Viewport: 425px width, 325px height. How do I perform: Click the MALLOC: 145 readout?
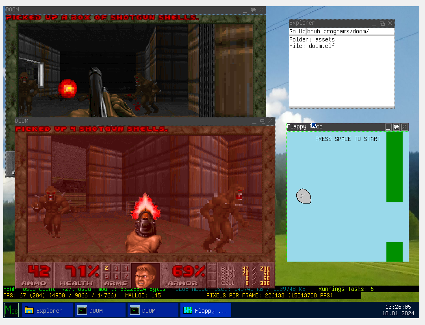click(143, 295)
